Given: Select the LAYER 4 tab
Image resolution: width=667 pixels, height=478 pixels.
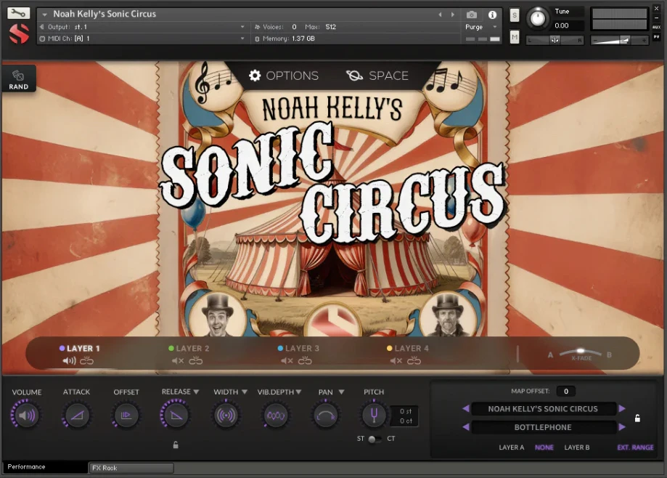Looking at the screenshot, I should coord(407,348).
